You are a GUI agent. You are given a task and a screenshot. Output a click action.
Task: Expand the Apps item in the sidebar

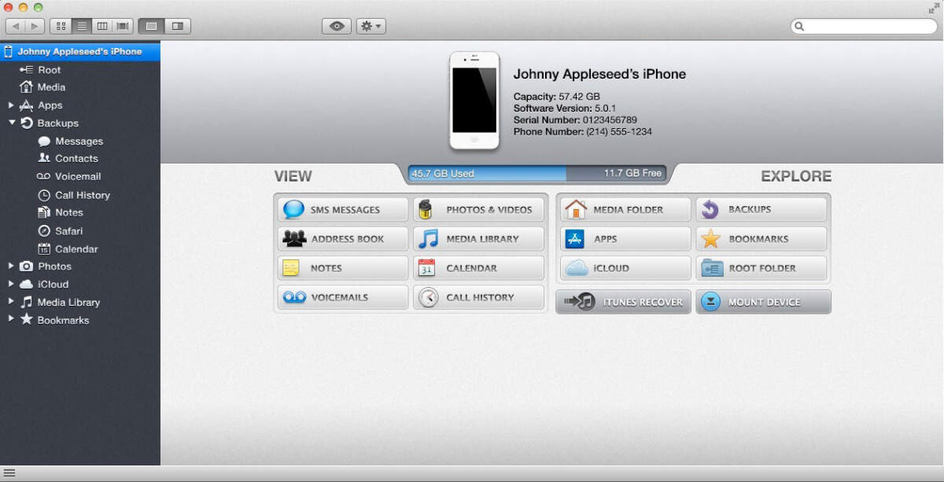click(x=11, y=105)
